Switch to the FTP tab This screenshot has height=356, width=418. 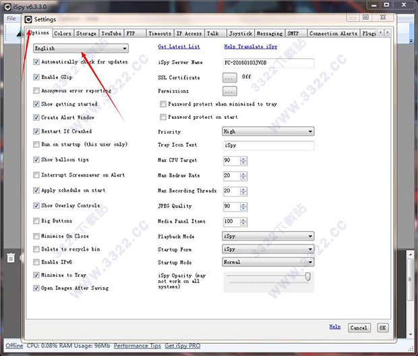pyautogui.click(x=135, y=33)
